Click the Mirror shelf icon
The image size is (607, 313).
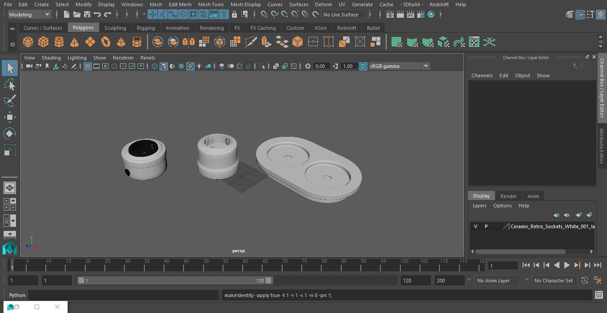pyautogui.click(x=188, y=42)
